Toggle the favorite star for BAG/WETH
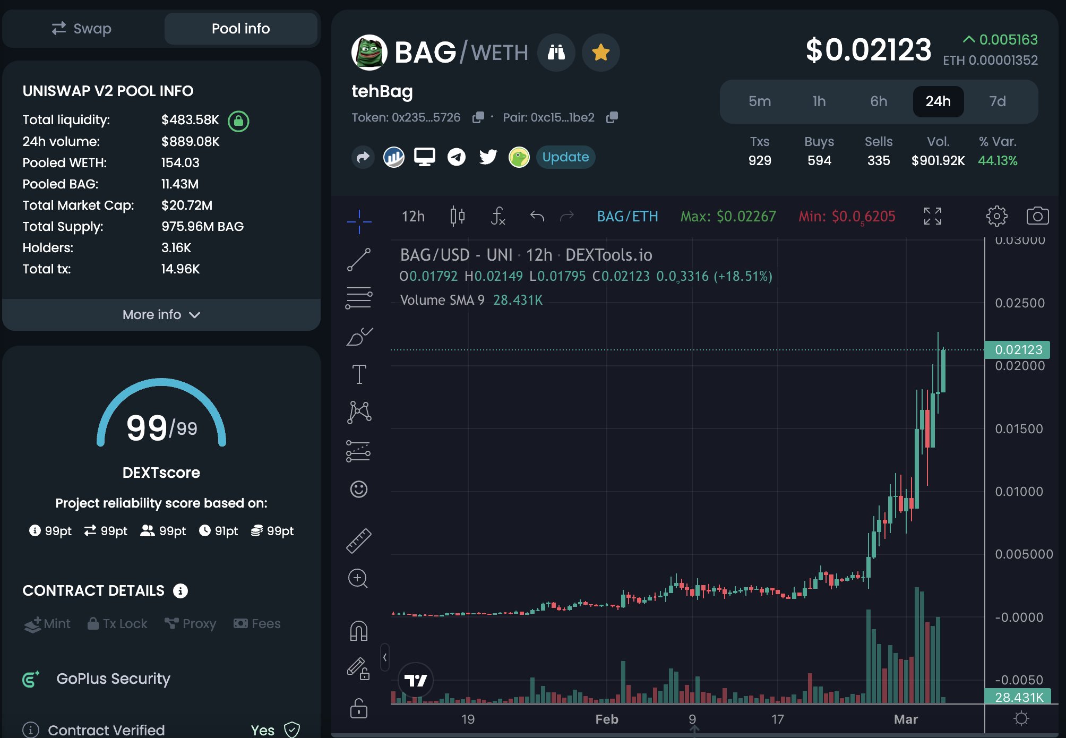1066x738 pixels. point(600,52)
